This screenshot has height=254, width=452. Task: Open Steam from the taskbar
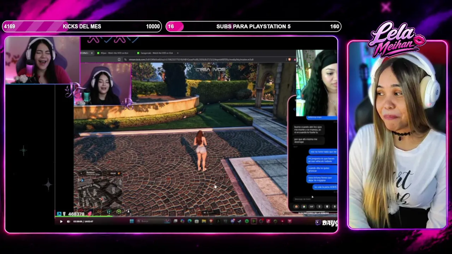(239, 221)
